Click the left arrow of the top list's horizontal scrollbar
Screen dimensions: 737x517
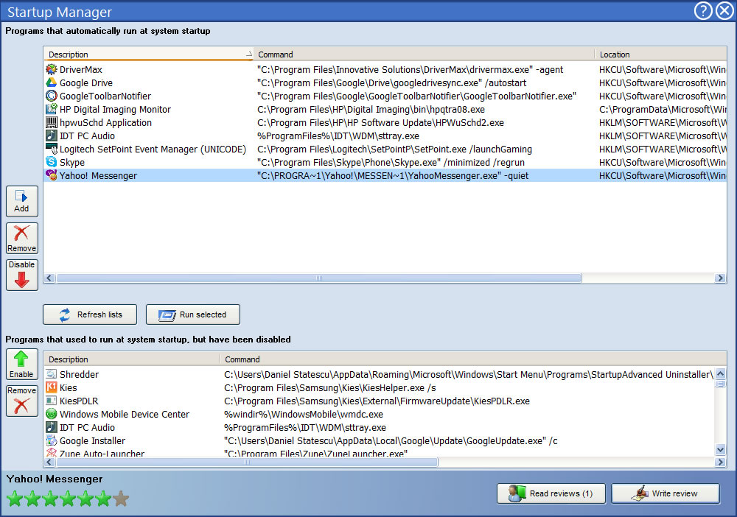pyautogui.click(x=49, y=278)
